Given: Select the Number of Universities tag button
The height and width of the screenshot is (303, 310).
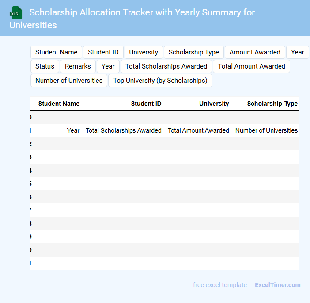Looking at the screenshot, I should click(69, 81).
